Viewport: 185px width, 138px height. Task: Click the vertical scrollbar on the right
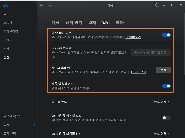184,44
